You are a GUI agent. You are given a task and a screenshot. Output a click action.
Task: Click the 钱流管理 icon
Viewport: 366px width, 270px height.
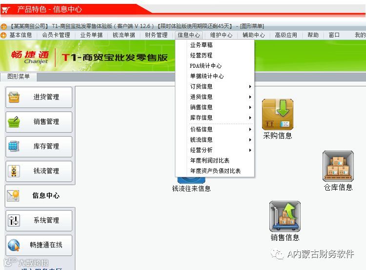14,171
